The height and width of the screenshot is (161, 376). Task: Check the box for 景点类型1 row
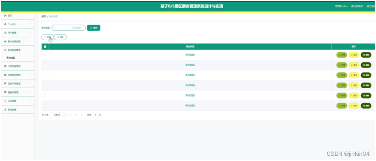(45, 55)
